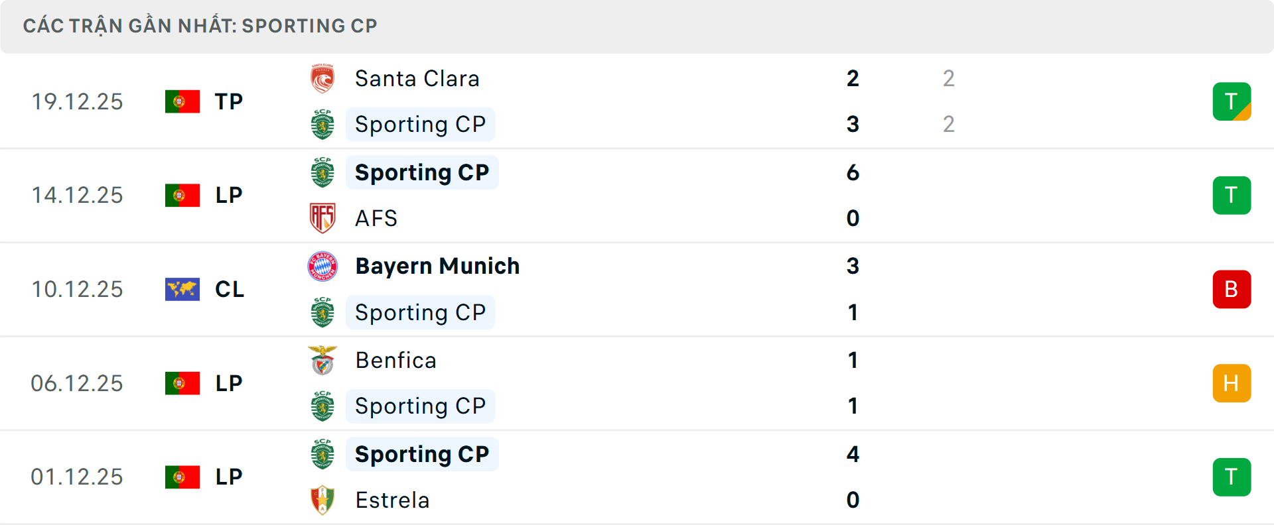Open the Estrela team link
Viewport: 1274px width, 525px height.
tap(392, 500)
